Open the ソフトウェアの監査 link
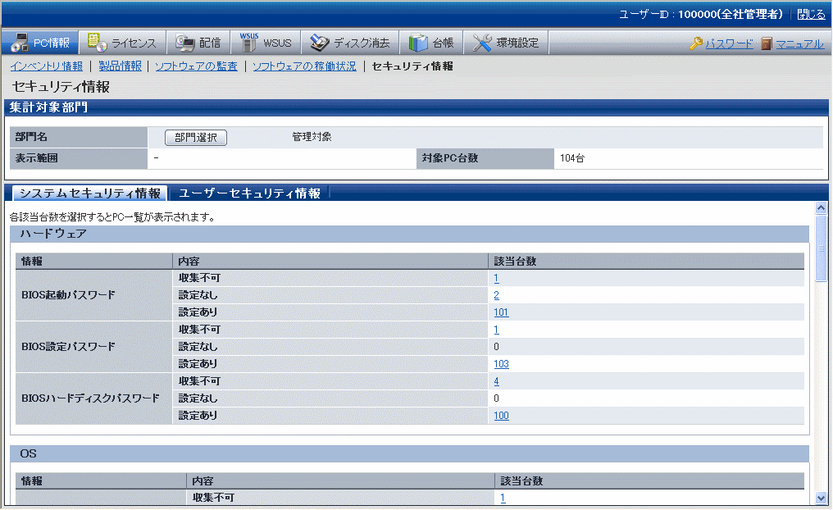The height and width of the screenshot is (510, 833). click(196, 66)
